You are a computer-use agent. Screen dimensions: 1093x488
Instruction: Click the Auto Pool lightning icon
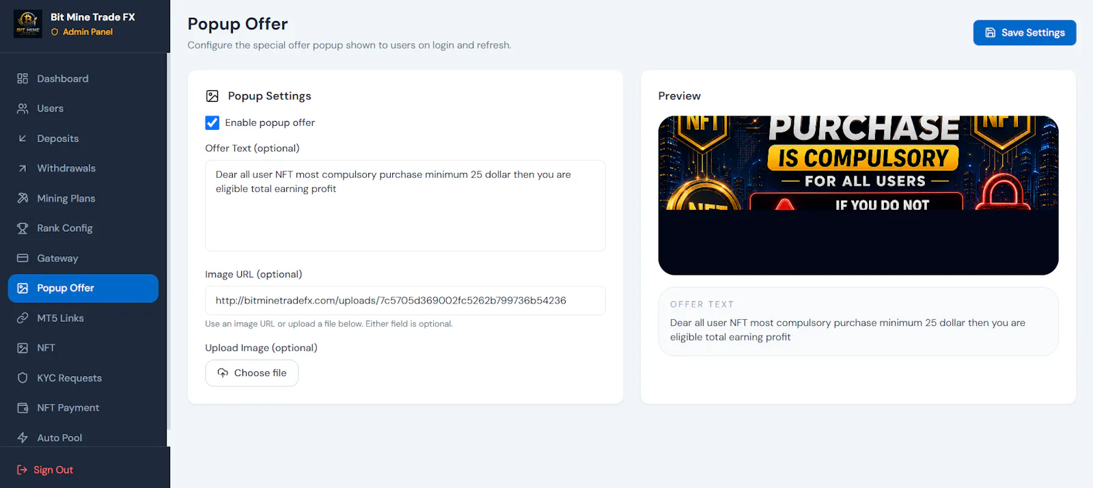[23, 437]
